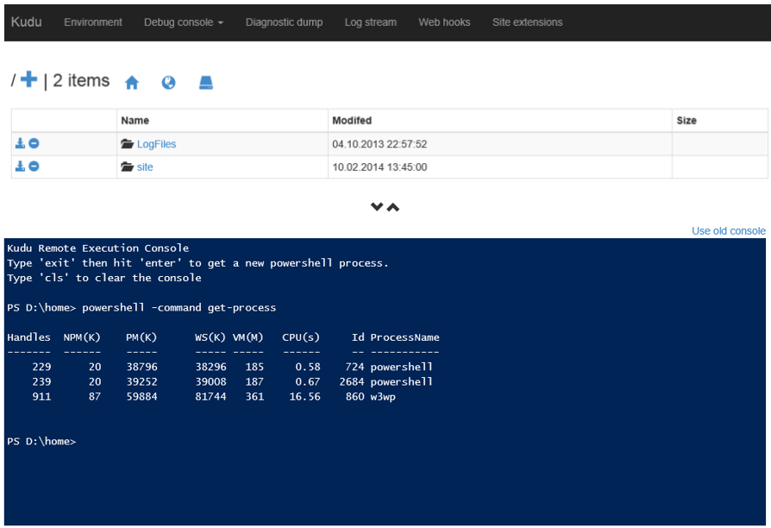771x528 pixels.
Task: Click the plus icon to add new item
Action: click(x=29, y=80)
